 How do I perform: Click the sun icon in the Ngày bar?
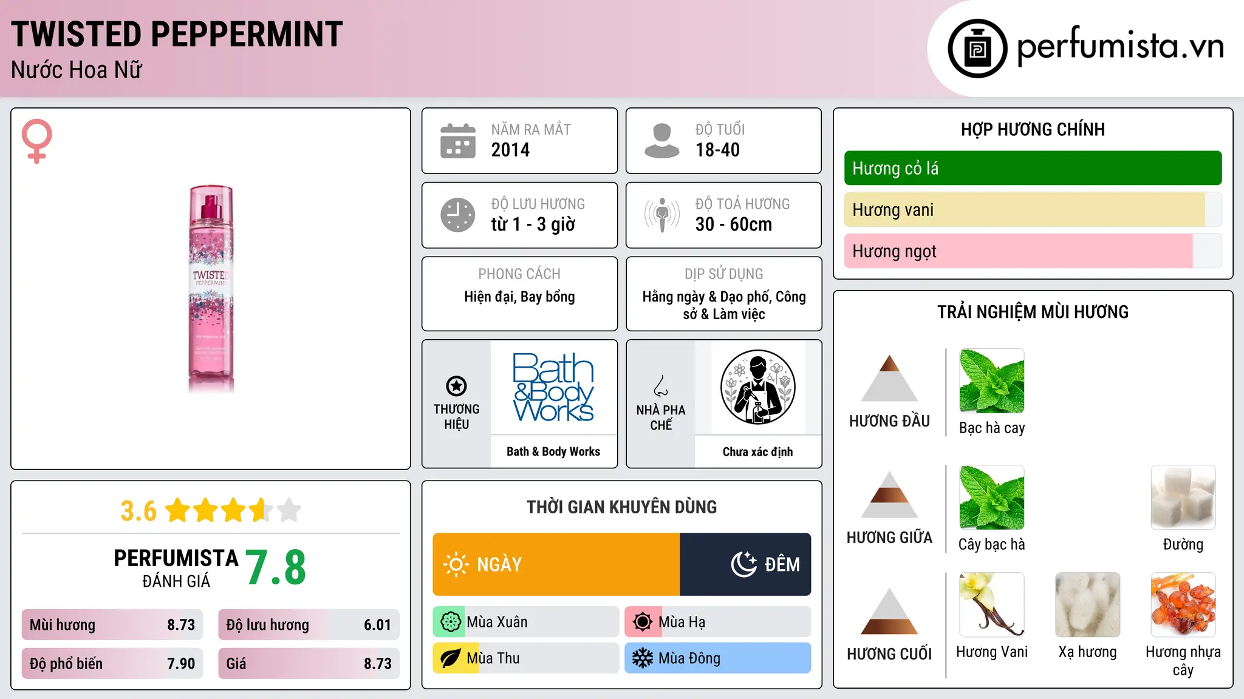click(456, 564)
